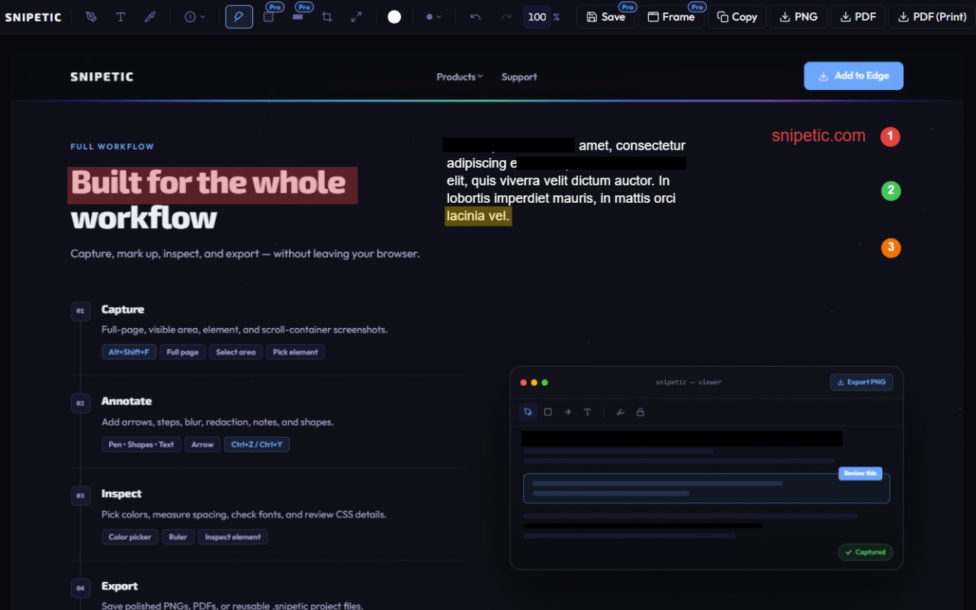Click the Full page chip under Capture

tap(183, 352)
